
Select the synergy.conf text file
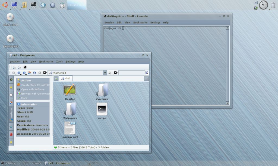[x=70, y=130]
